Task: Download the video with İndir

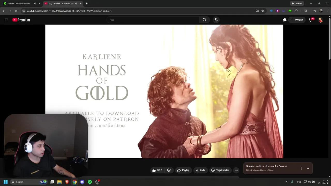Action: click(x=200, y=170)
